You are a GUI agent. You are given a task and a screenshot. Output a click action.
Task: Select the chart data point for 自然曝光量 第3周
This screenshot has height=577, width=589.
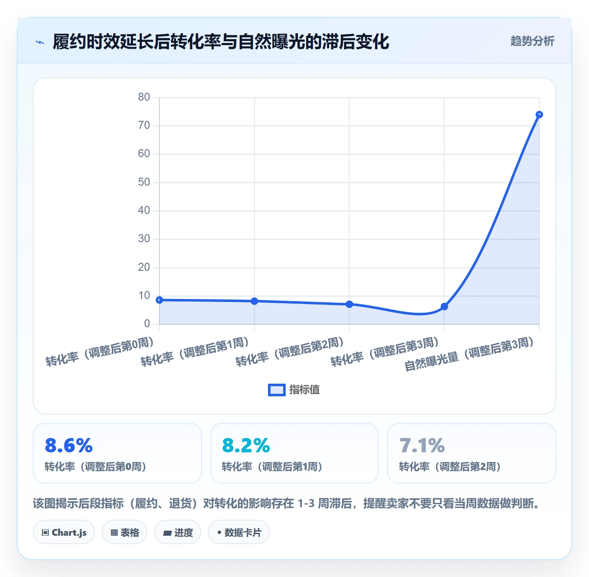click(x=539, y=115)
